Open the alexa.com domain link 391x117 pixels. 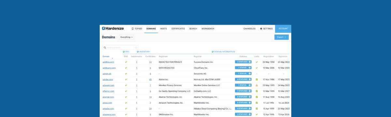[x=107, y=103]
